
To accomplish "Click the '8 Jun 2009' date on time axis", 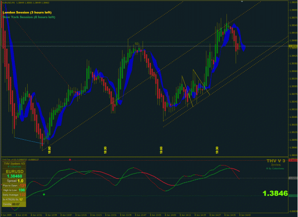I will pyautogui.click(x=6, y=215).
